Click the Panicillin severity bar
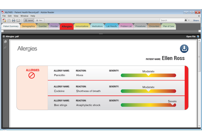 [148, 75]
